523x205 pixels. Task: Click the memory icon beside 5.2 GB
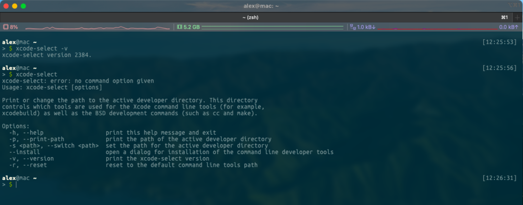tap(179, 27)
